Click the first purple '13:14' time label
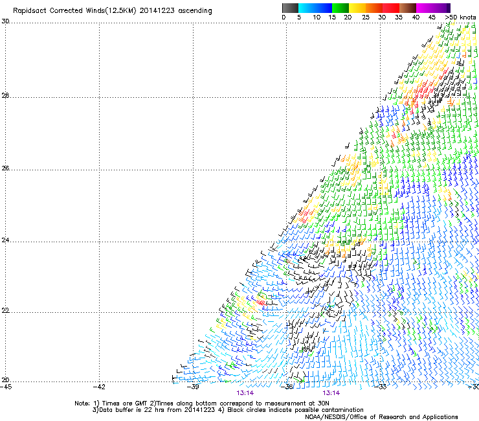Image resolution: width=479 pixels, height=421 pixels. tap(245, 393)
